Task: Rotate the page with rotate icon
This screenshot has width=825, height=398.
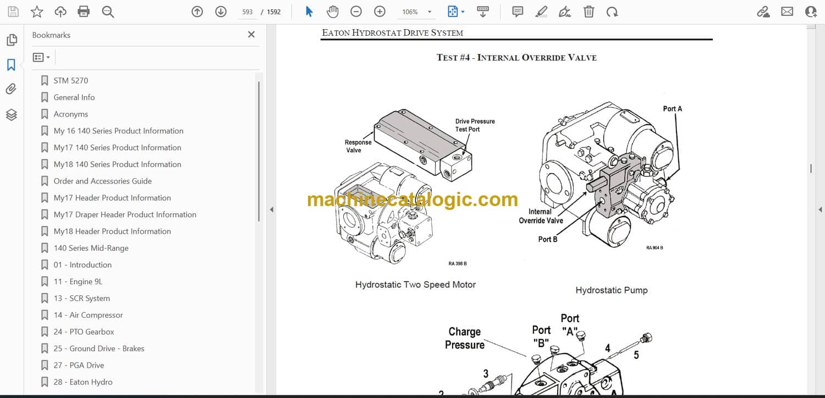Action: click(612, 12)
